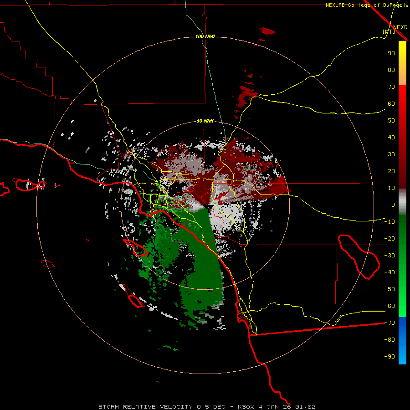
Task: Select the 10 value on the velocity scale
Action: [391, 188]
